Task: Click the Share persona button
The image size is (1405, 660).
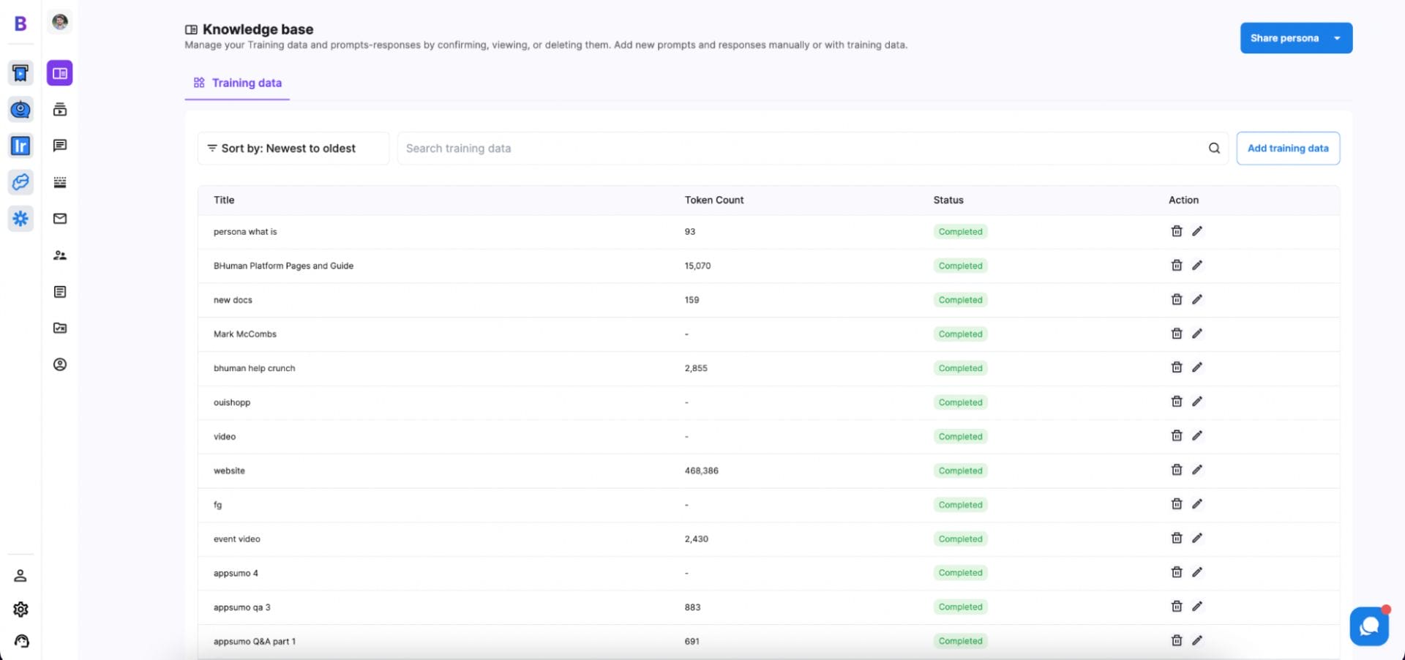Action: point(1284,38)
